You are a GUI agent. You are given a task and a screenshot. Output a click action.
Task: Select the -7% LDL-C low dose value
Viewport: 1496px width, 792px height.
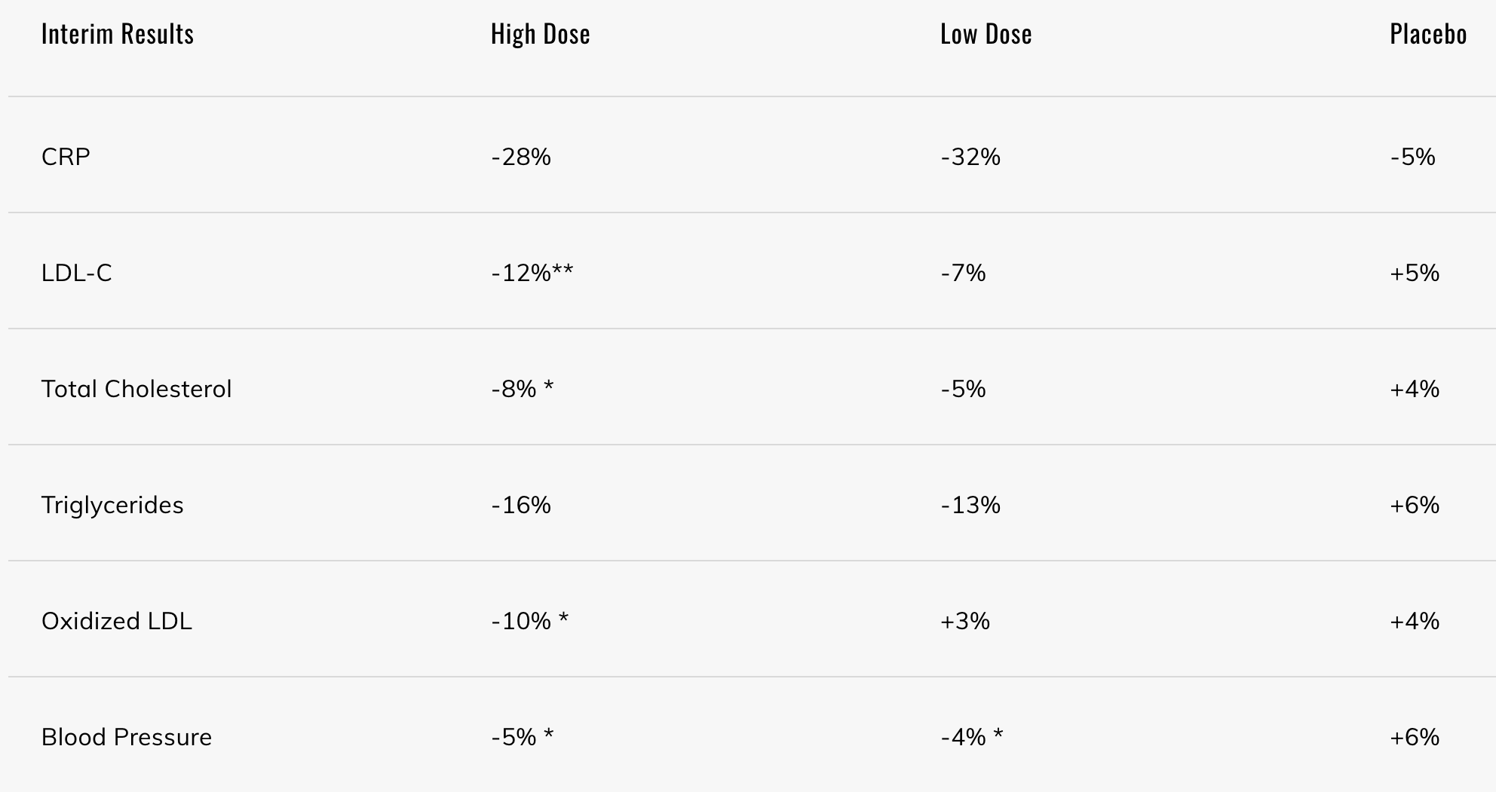(963, 273)
